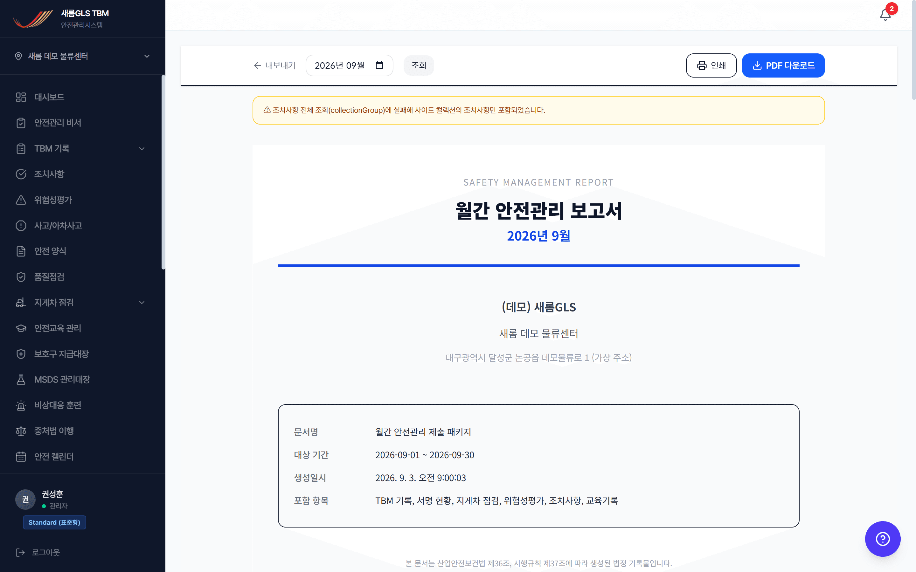Open the calendar picker icon in month field
The image size is (916, 572).
coord(379,65)
